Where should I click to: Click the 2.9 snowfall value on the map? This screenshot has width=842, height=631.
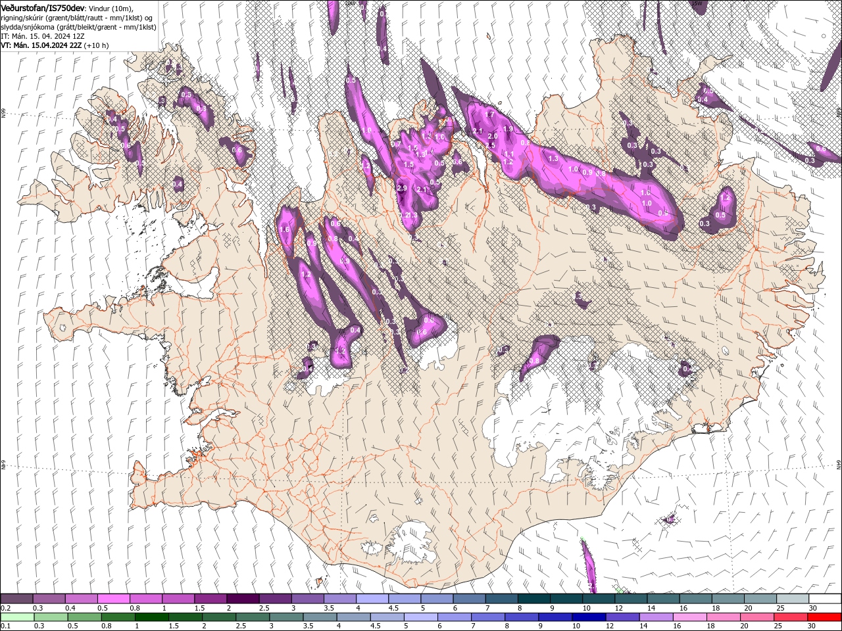pos(403,188)
